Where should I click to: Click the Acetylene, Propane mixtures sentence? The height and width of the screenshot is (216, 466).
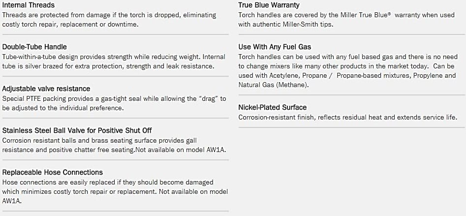pyautogui.click(x=347, y=75)
